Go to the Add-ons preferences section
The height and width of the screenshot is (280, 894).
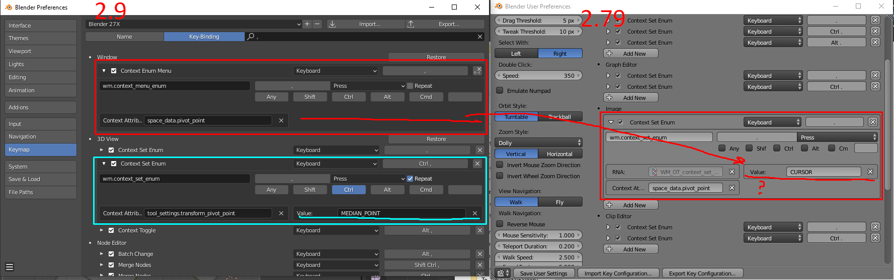41,107
